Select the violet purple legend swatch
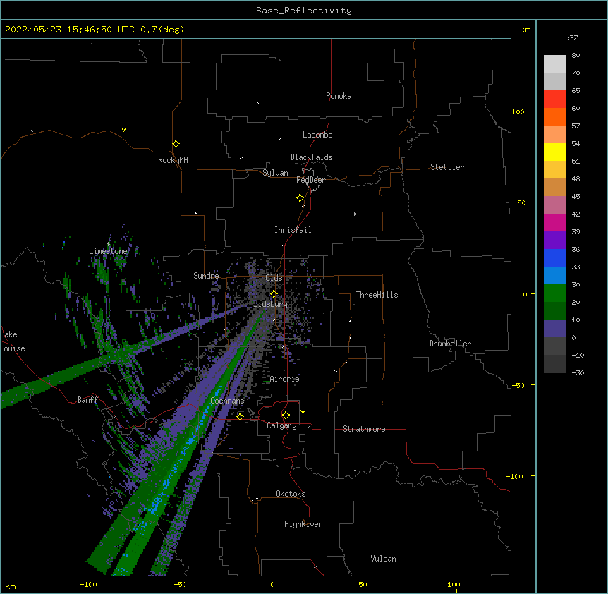Screen dimensions: 608x594 pyautogui.click(x=554, y=240)
